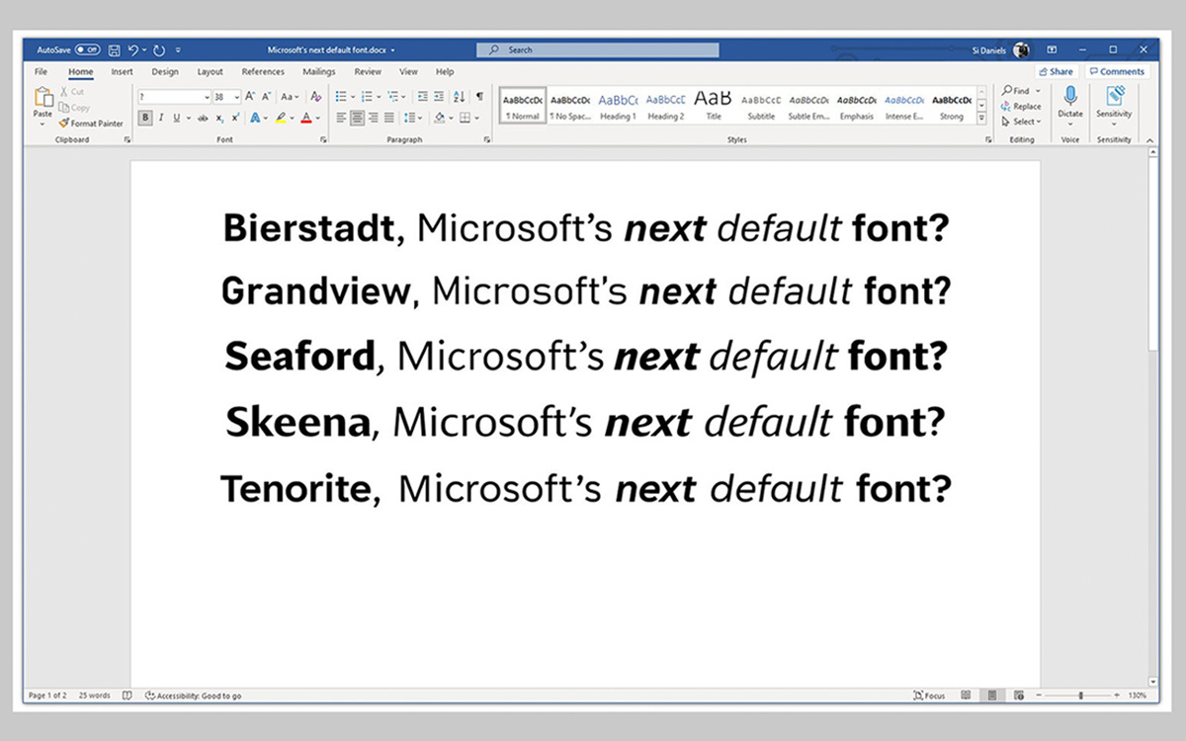Image resolution: width=1186 pixels, height=741 pixels.
Task: Toggle the AutoSave switch
Action: click(88, 49)
